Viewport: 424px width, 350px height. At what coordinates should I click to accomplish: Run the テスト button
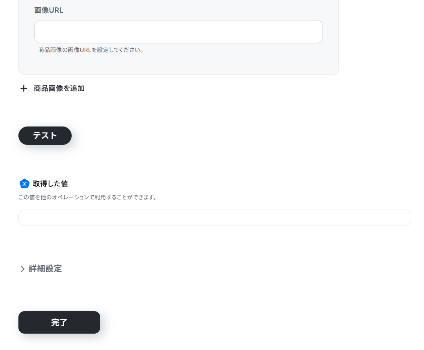click(x=45, y=135)
